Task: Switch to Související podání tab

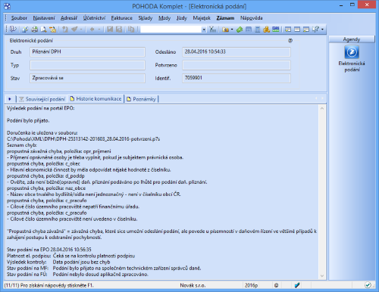Action: 42,99
